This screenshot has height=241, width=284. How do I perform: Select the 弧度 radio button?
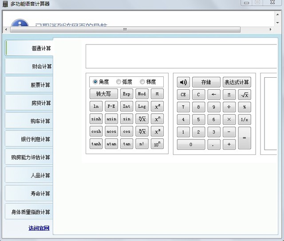[x=118, y=82]
